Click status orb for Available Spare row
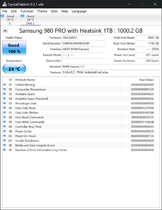 point(4,94)
